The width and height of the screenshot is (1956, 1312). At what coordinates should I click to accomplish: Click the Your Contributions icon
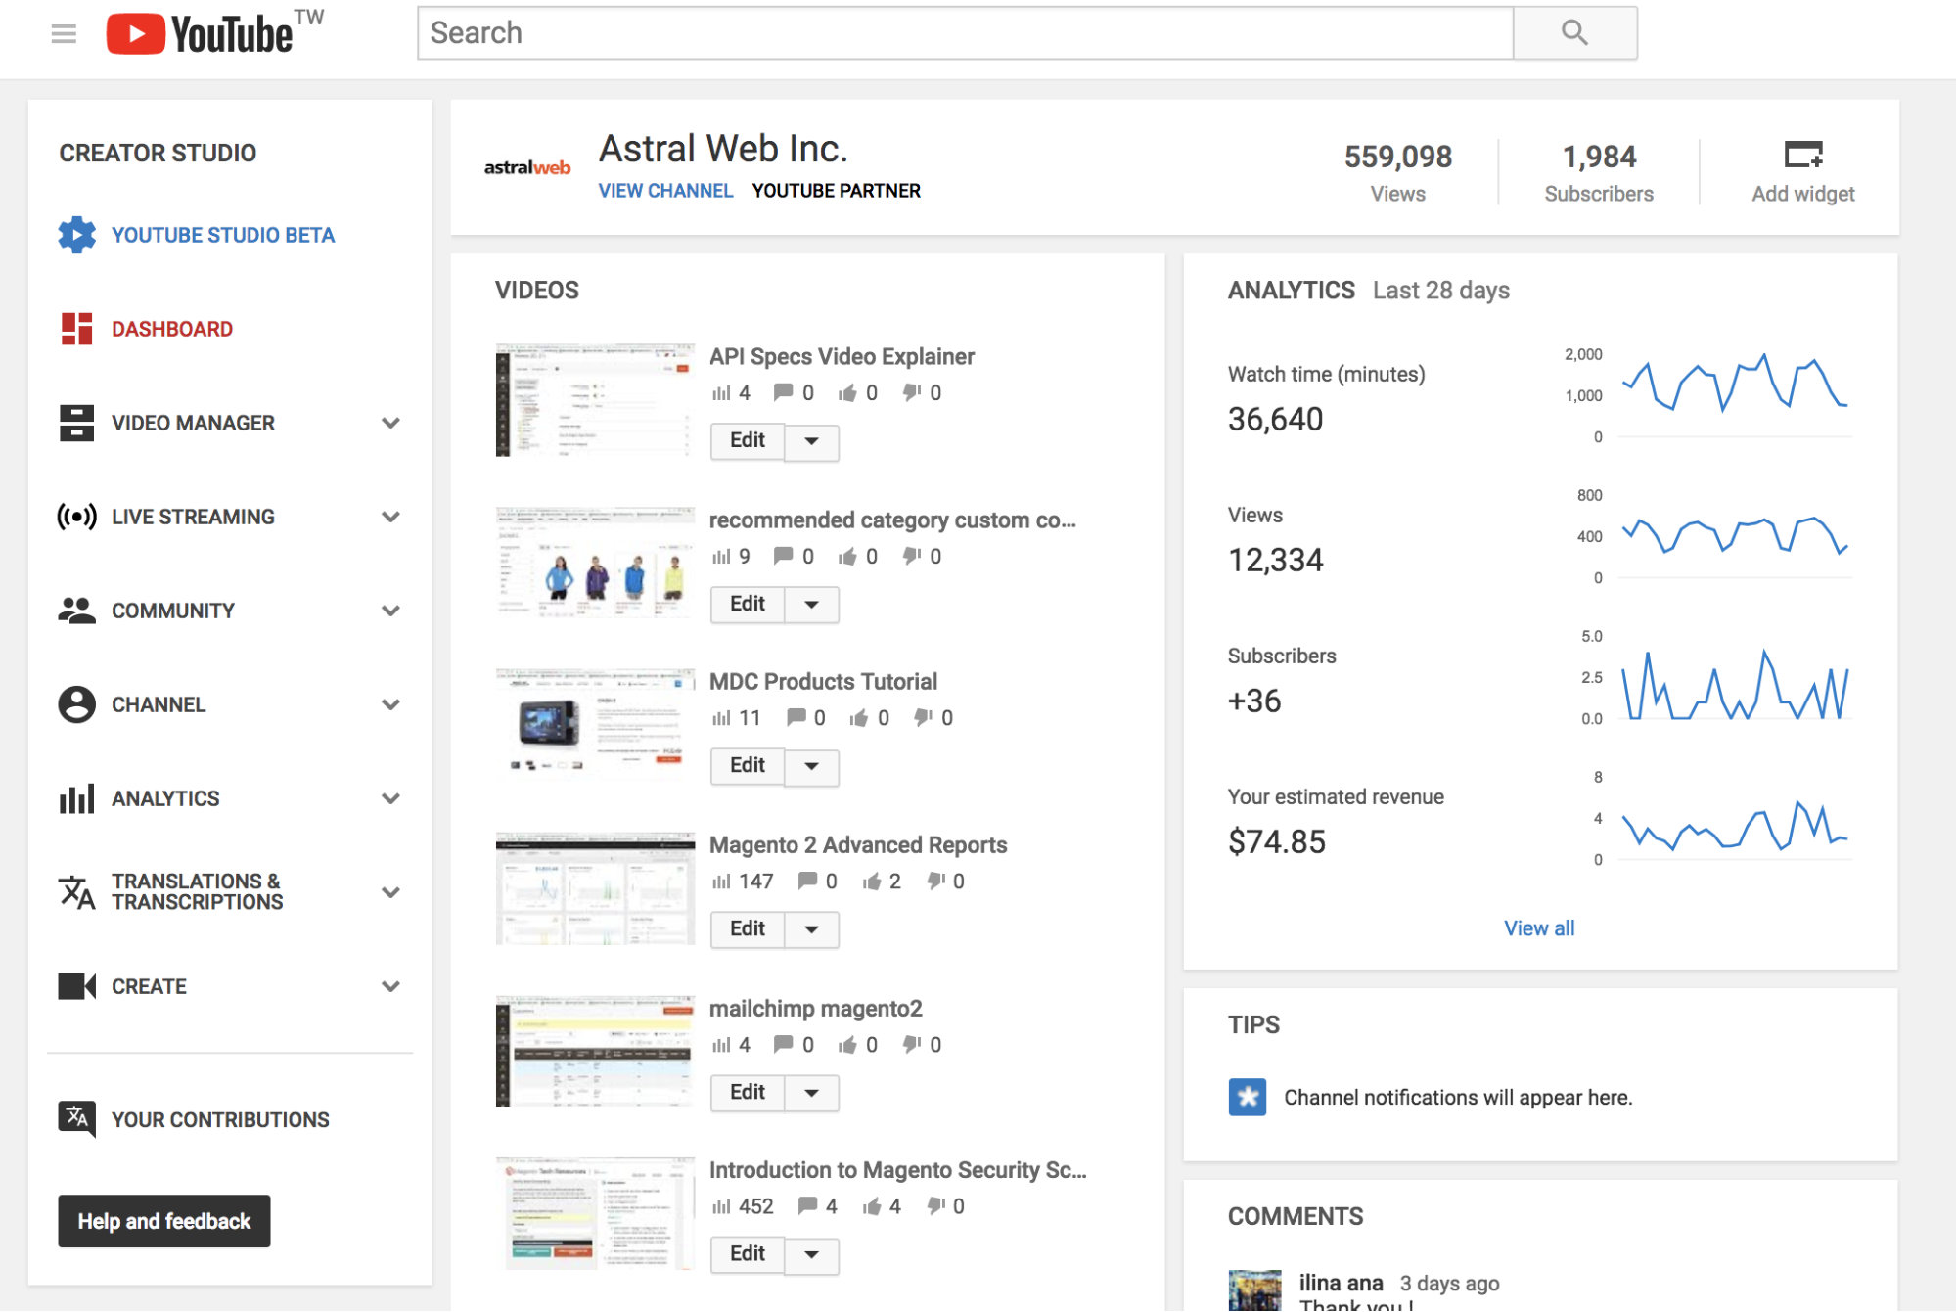point(76,1119)
